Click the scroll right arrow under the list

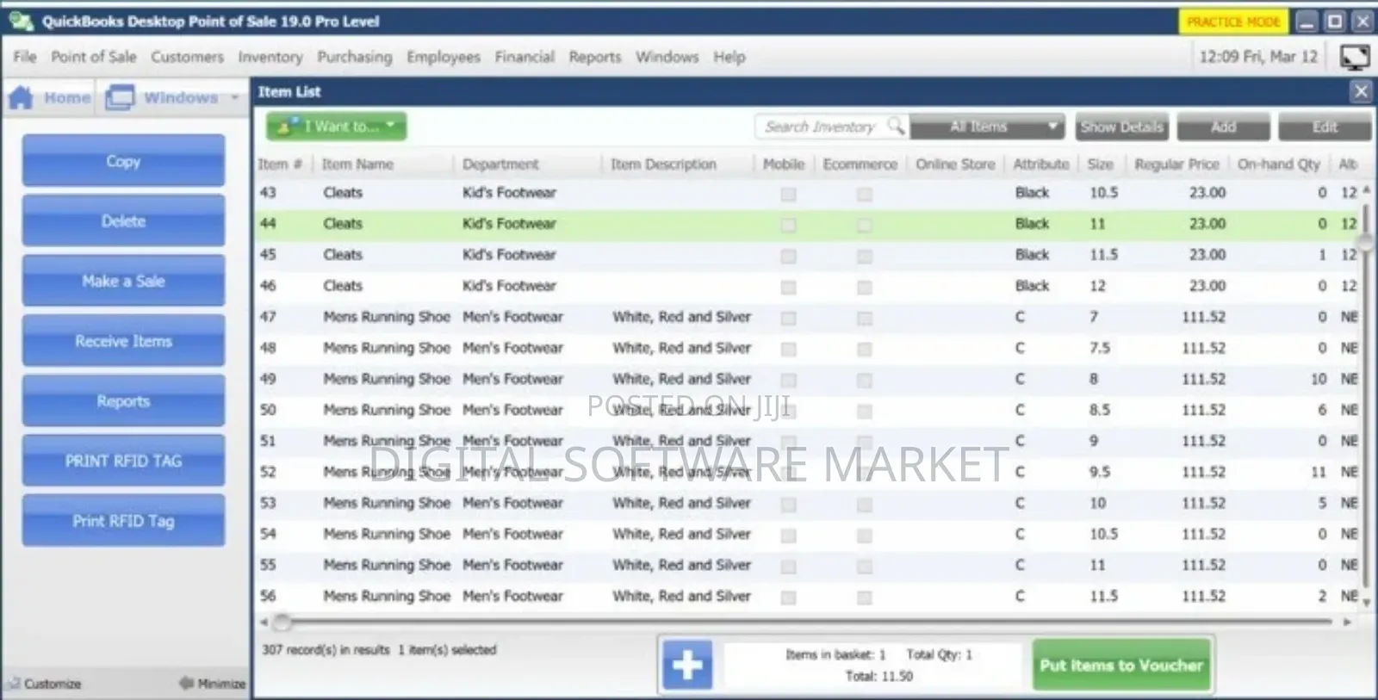[x=1347, y=622]
